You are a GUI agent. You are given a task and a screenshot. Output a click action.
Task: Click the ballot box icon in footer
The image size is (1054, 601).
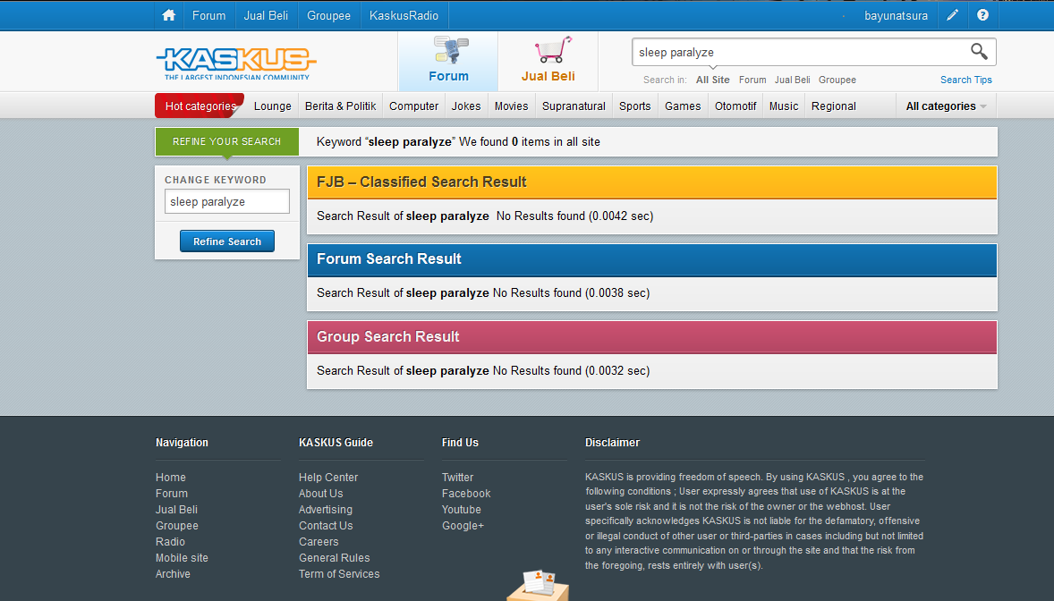(x=539, y=586)
